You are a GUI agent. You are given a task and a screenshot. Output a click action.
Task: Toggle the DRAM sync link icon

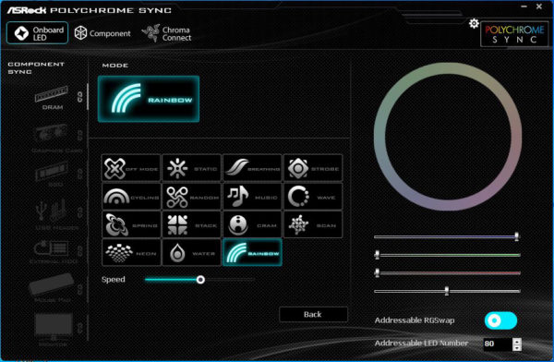pos(80,97)
